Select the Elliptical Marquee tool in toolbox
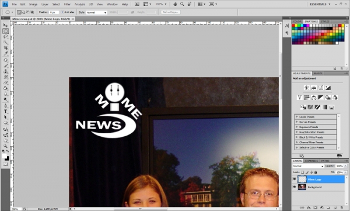 pos(6,31)
